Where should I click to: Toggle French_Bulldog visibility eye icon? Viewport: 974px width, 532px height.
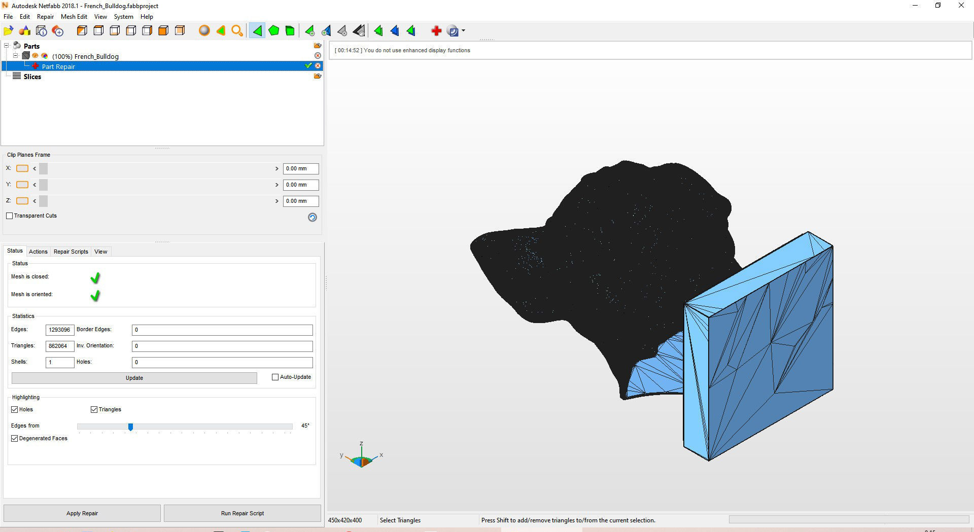[36, 56]
